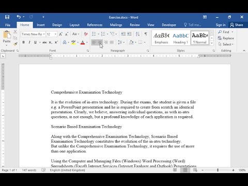Align text right
The image size is (248, 186).
click(x=106, y=42)
